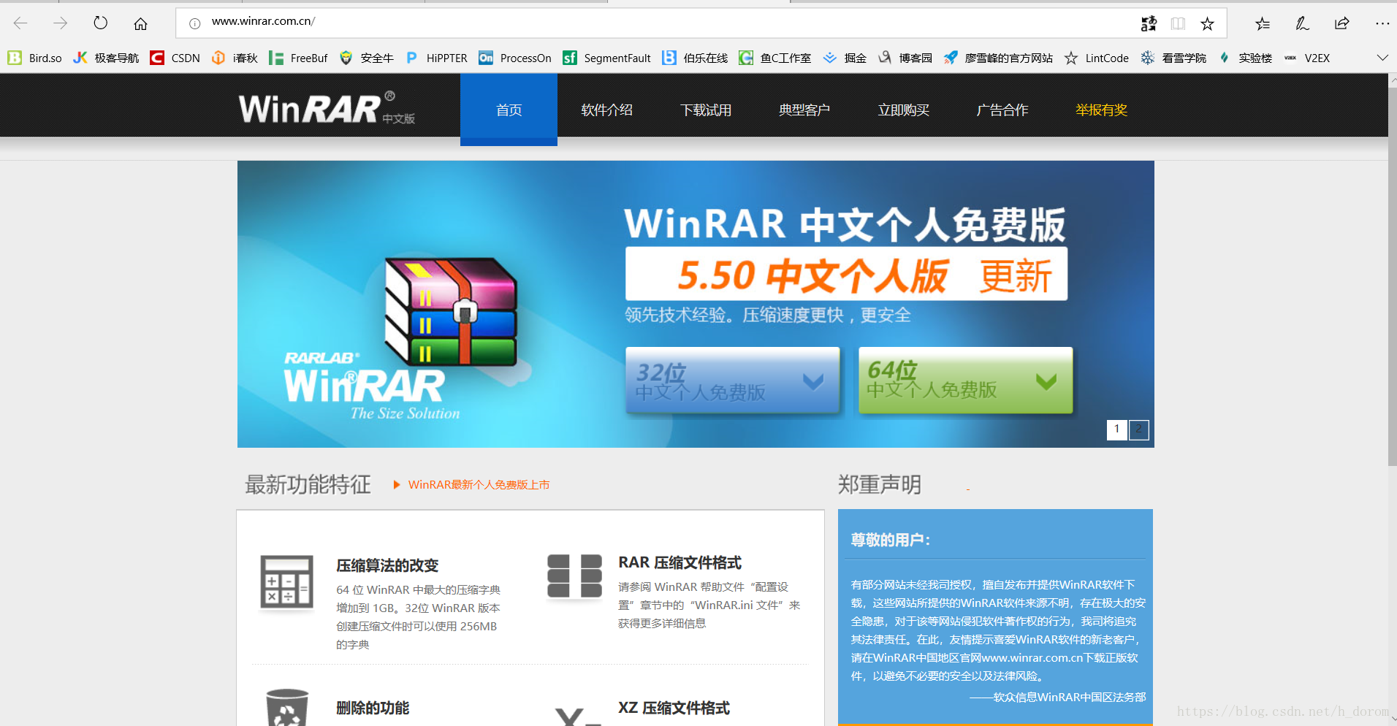Open the 下载试用 navigation item
This screenshot has width=1397, height=726.
tap(706, 110)
